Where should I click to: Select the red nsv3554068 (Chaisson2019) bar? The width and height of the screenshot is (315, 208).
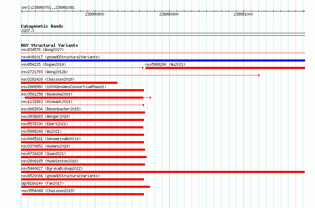[83, 194]
